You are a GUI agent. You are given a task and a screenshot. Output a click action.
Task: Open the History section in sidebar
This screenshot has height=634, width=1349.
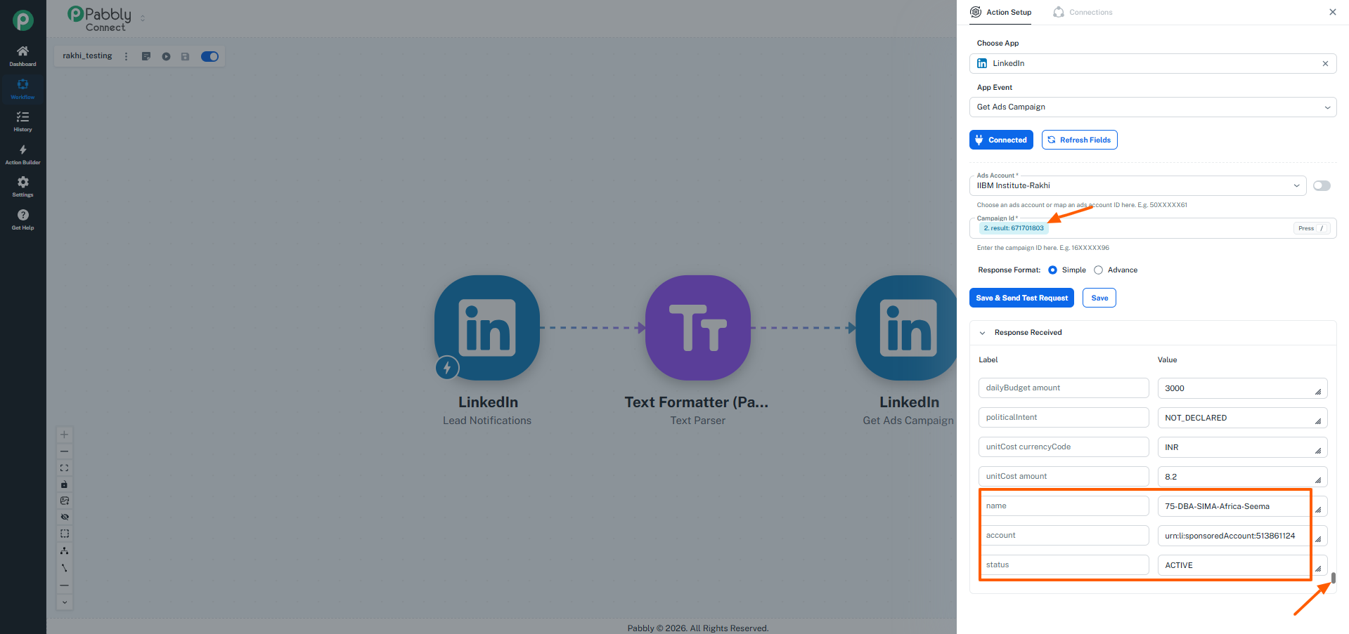(x=22, y=121)
